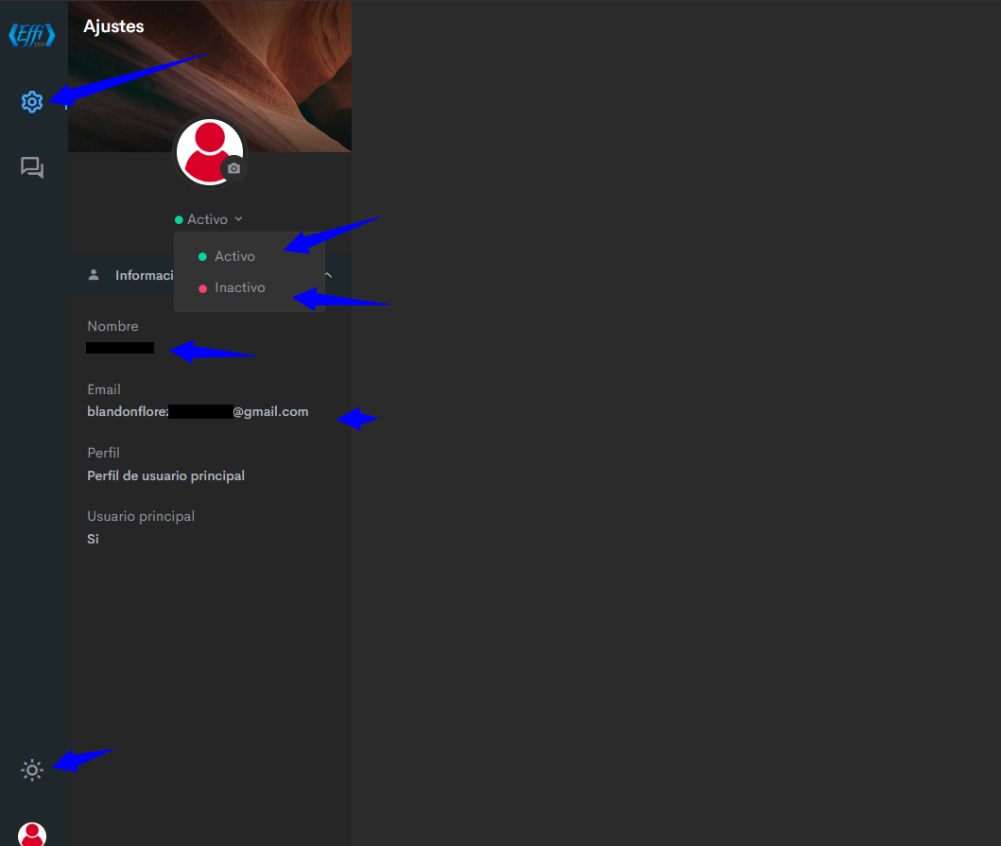Open Ajustes via the gear icon

tap(32, 101)
